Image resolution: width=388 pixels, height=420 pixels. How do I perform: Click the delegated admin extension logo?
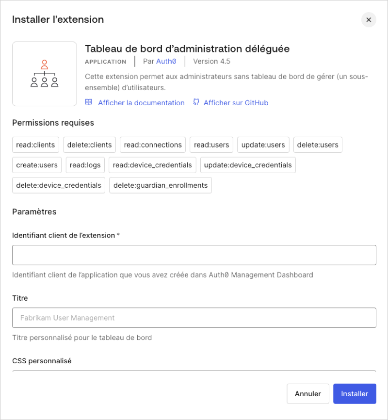(44, 74)
